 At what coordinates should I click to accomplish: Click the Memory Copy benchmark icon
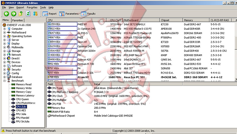13,92
